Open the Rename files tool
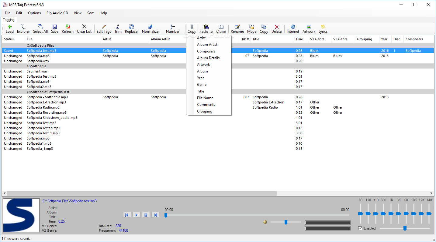Image resolution: width=436 pixels, height=242 pixels. [237, 29]
